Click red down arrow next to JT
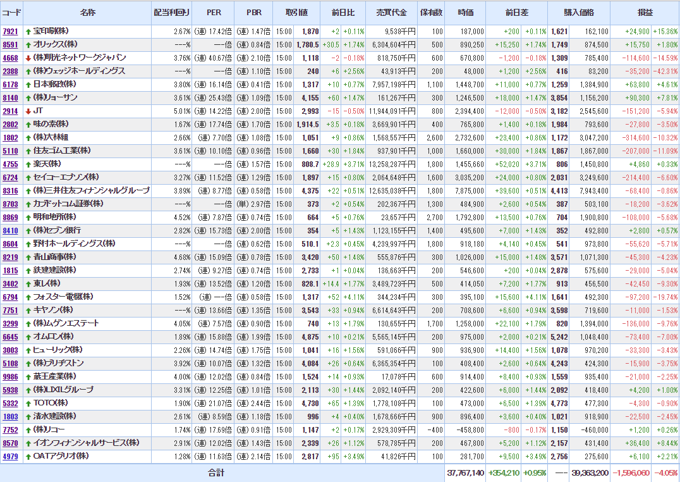Viewport: 680px width, 482px height. coord(28,111)
